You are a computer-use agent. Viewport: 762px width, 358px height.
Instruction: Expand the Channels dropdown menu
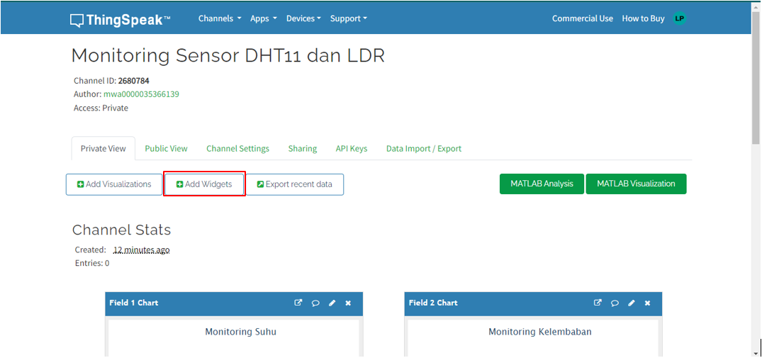tap(220, 18)
